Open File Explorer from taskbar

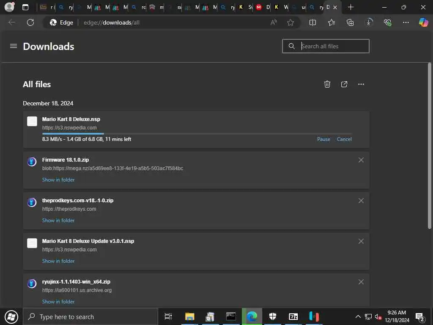click(190, 317)
